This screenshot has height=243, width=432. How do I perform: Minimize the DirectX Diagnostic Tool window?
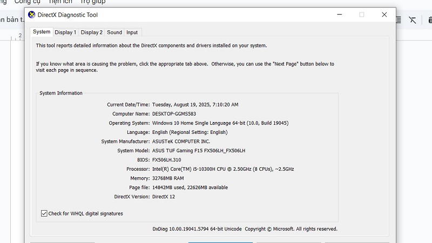[340, 15]
